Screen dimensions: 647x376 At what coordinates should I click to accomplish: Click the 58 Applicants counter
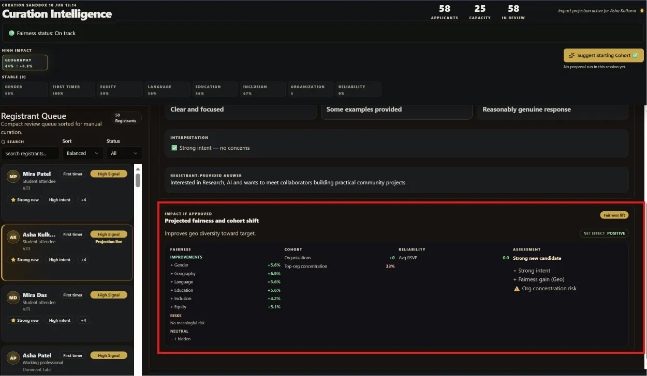click(x=445, y=12)
